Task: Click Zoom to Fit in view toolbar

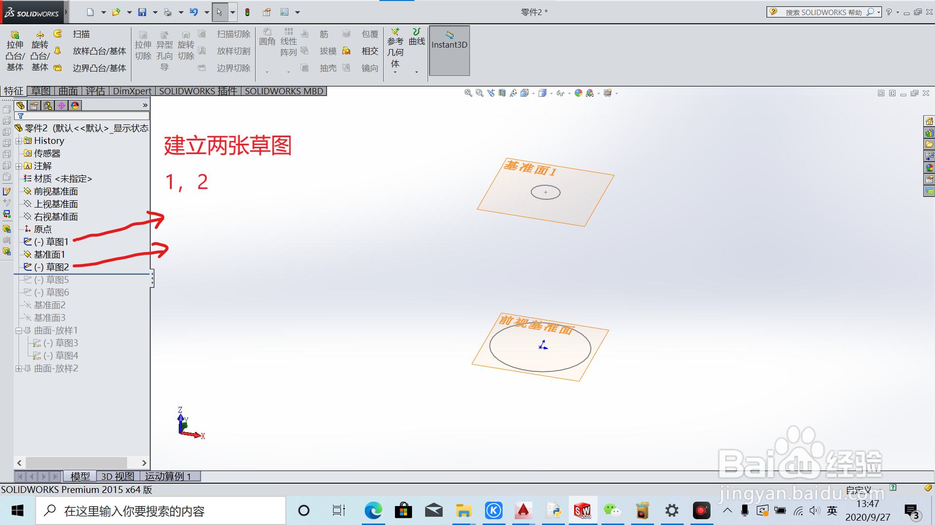Action: pos(468,93)
